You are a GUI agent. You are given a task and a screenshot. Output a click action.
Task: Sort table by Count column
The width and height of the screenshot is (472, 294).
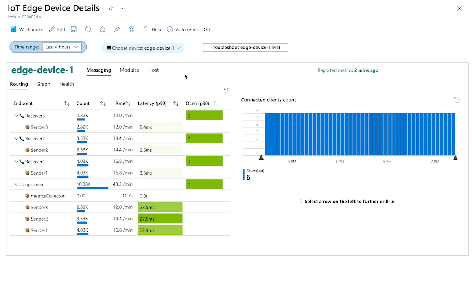(x=103, y=103)
